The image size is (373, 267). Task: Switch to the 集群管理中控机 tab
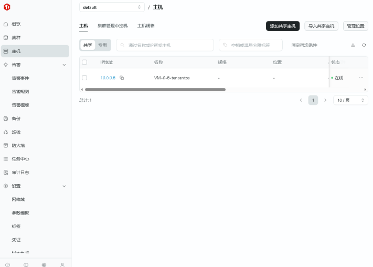(112, 26)
